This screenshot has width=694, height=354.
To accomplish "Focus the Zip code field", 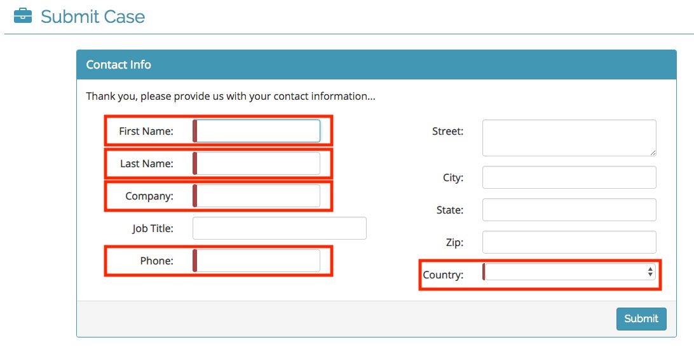I will (569, 242).
